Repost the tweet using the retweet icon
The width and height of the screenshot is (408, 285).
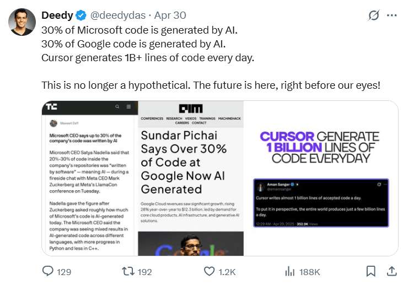click(128, 271)
